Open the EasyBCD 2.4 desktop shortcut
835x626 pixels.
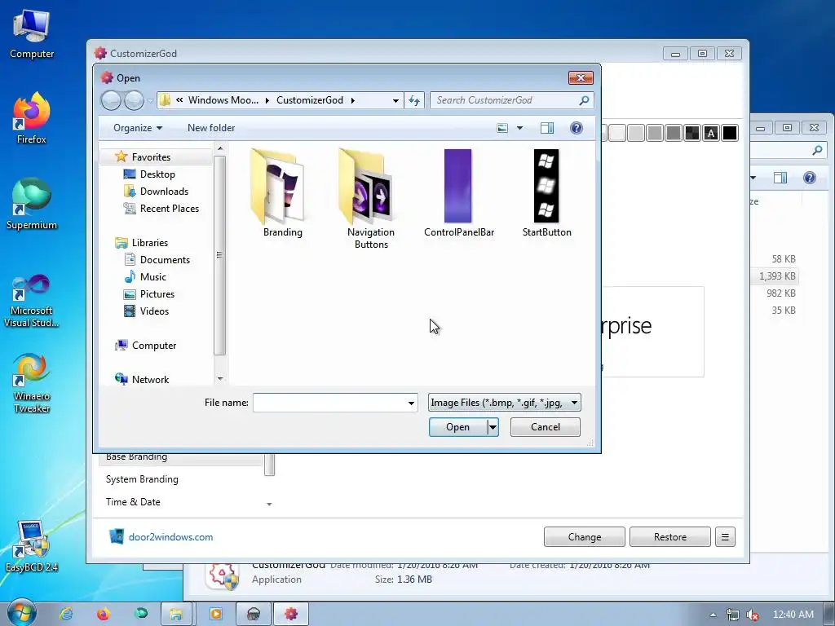click(x=32, y=546)
